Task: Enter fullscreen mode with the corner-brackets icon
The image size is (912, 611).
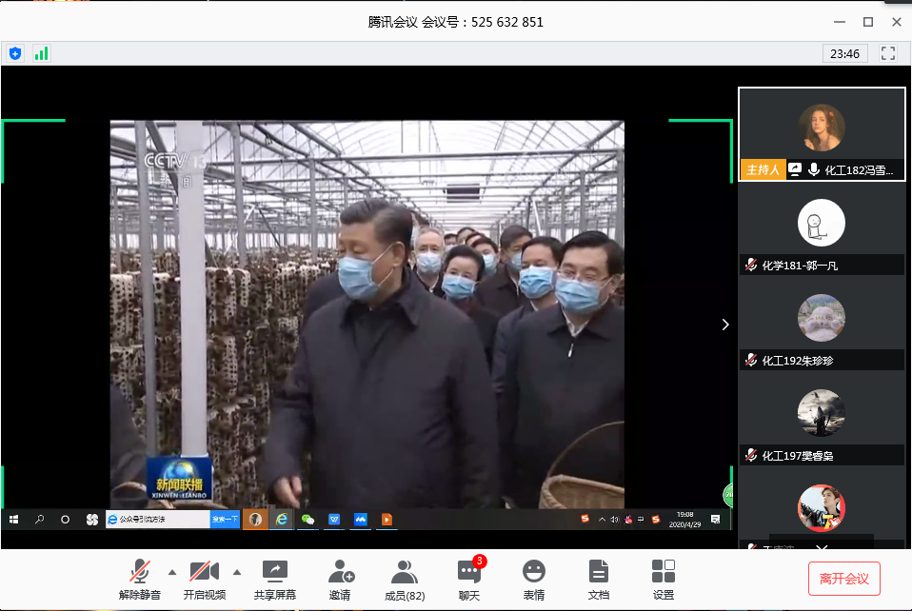Action: (887, 53)
